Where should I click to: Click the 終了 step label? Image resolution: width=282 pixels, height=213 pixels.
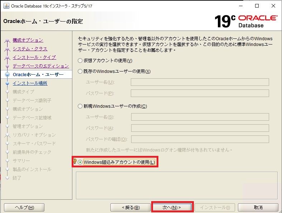click(x=17, y=178)
